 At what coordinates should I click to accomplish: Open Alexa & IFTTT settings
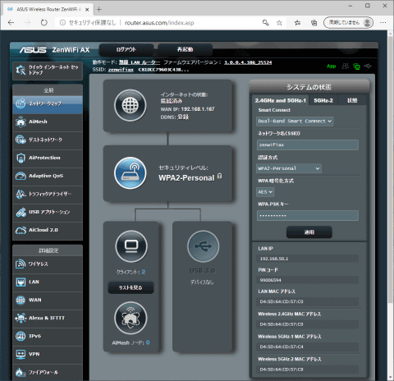pos(48,319)
